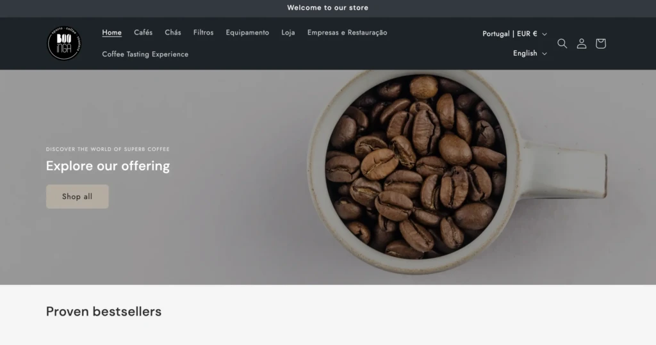Click the chevron next to EUR €
Viewport: 656px width, 345px height.
pos(545,35)
